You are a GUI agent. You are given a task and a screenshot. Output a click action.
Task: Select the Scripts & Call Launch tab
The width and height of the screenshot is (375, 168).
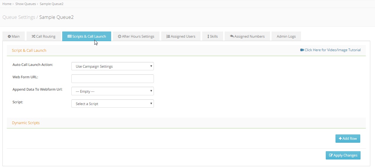click(x=86, y=36)
